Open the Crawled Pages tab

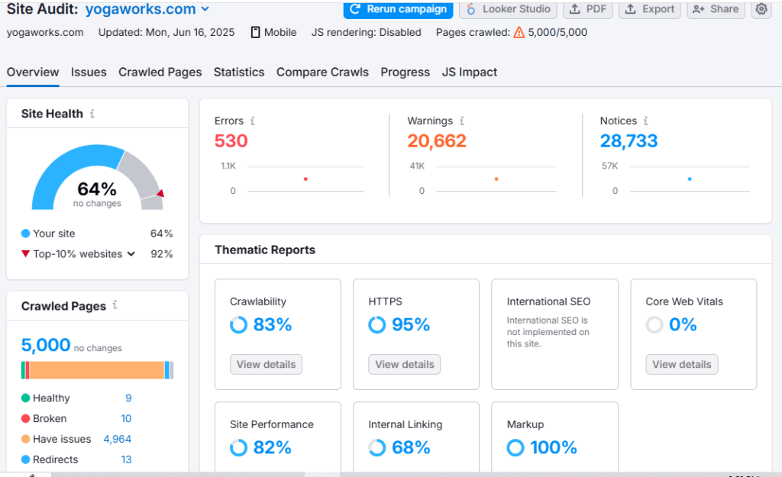160,73
